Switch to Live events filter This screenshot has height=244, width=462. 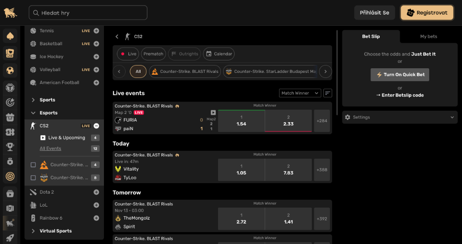tap(128, 54)
